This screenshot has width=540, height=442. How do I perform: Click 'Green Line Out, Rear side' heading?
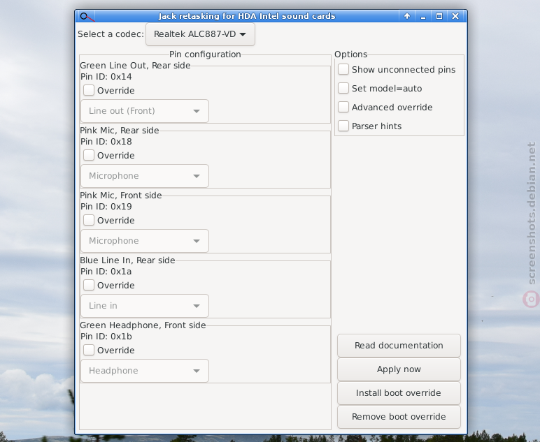click(135, 66)
